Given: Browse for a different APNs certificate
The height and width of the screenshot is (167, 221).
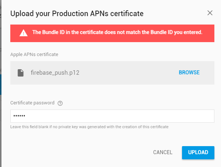Looking at the screenshot, I should 189,73.
